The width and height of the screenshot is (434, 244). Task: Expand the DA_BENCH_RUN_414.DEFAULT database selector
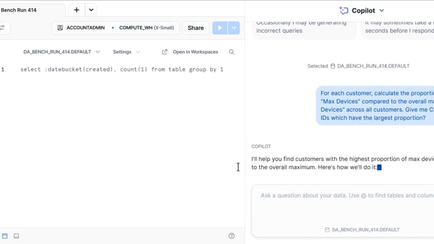tap(62, 52)
